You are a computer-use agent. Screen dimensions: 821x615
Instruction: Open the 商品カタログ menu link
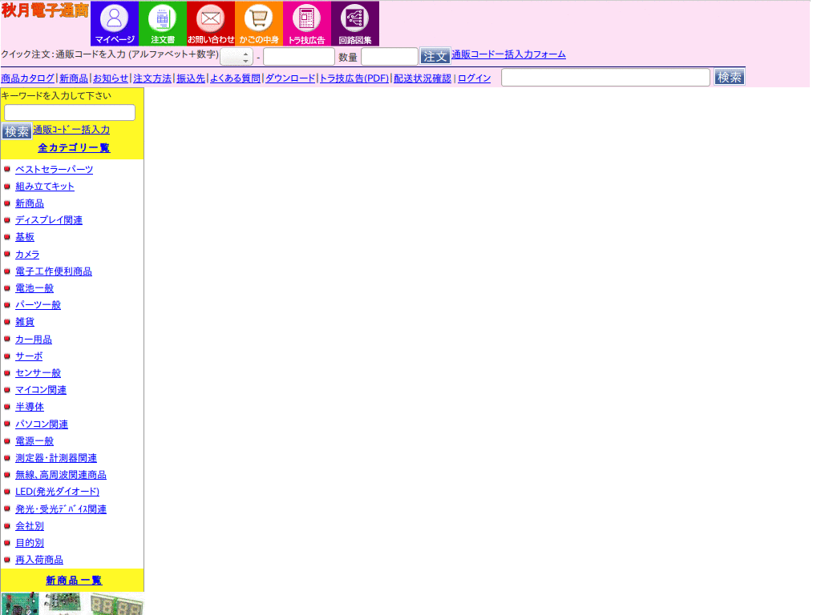coord(28,78)
